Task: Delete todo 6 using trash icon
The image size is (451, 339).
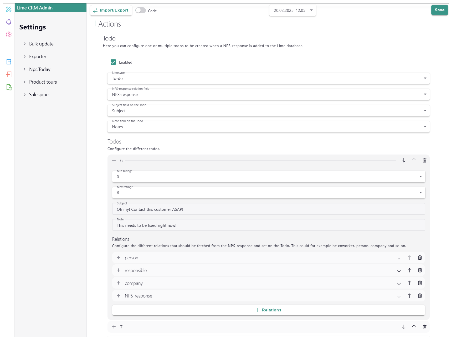Action: [424, 160]
